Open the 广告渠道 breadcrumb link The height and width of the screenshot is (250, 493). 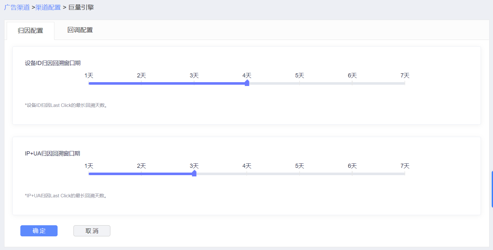(17, 7)
